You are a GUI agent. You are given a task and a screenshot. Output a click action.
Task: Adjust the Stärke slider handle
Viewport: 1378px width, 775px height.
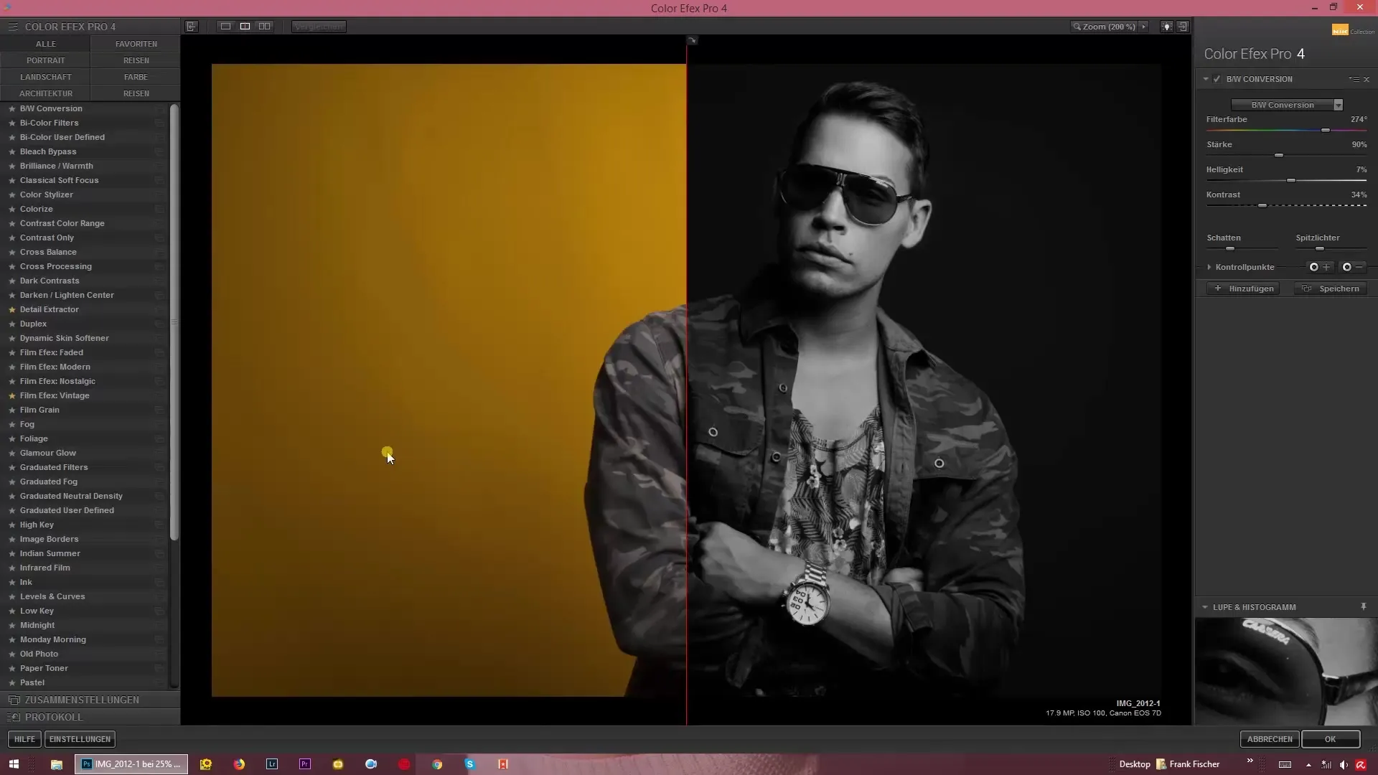(x=1279, y=155)
